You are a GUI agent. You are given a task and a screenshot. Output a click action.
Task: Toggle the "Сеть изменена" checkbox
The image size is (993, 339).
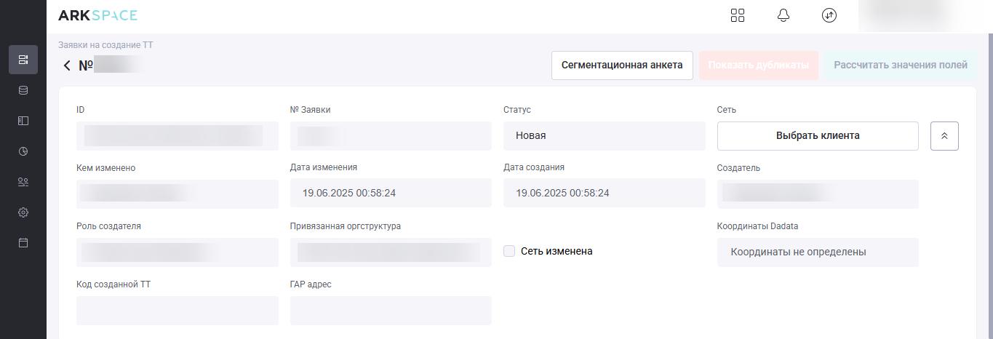coord(509,251)
